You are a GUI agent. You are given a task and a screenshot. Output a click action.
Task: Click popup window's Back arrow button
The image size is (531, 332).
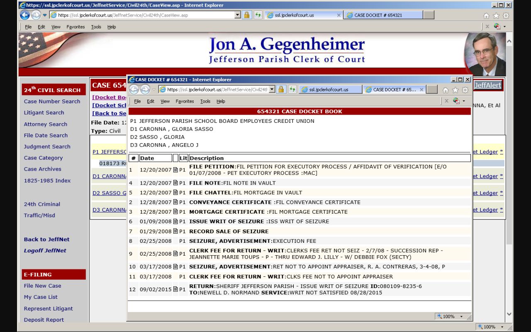point(134,90)
